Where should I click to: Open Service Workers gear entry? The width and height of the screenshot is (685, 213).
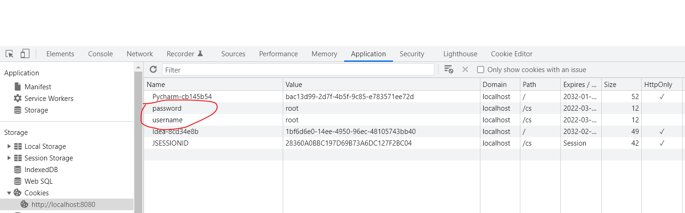tap(18, 99)
